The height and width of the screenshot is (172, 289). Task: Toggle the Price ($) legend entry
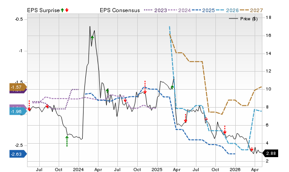[243, 19]
